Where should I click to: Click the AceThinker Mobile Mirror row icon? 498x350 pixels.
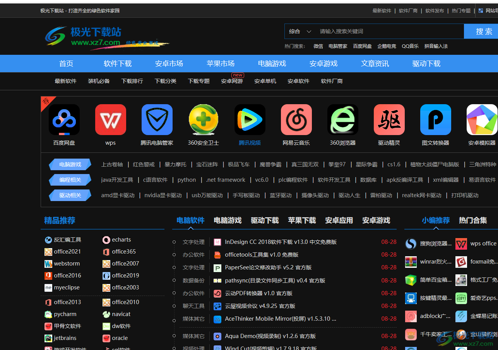(x=217, y=319)
